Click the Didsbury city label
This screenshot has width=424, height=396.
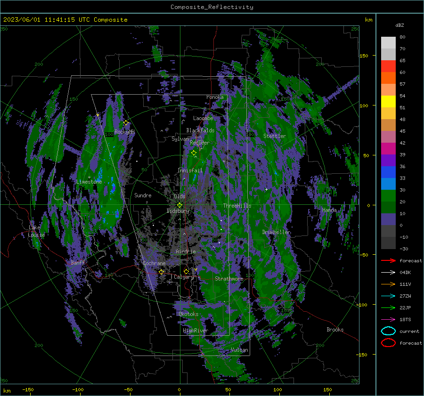tap(178, 211)
